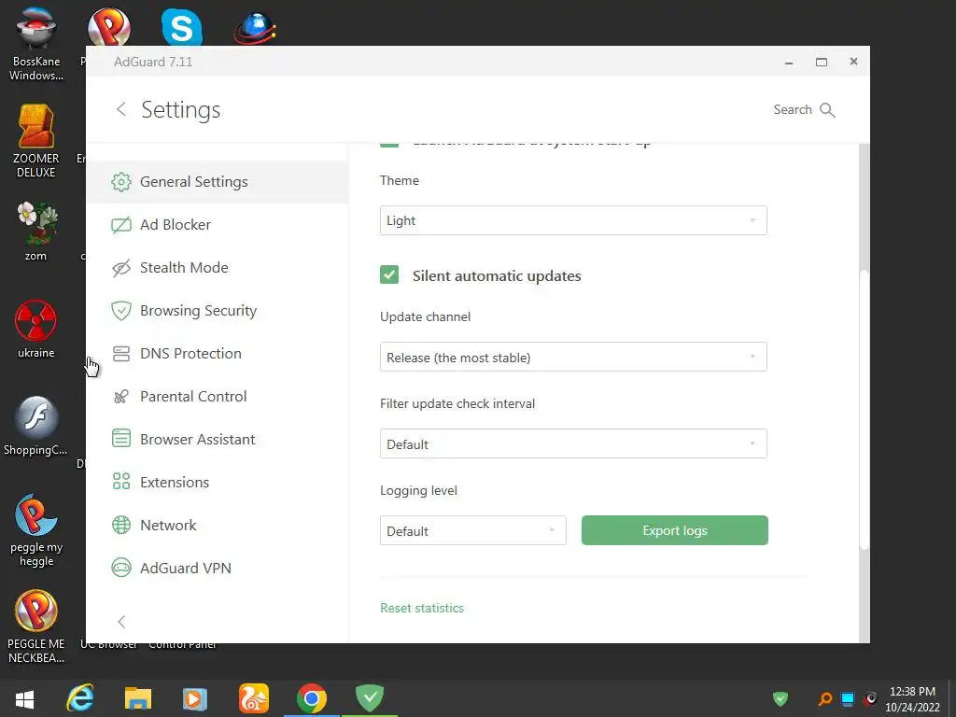Image resolution: width=956 pixels, height=717 pixels.
Task: Click the Ad Blocker sidebar icon
Action: (x=121, y=225)
